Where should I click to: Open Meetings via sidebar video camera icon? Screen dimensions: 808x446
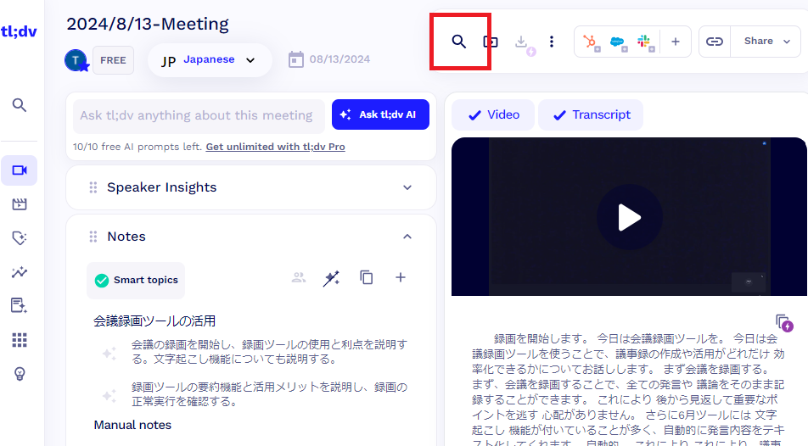pos(19,170)
